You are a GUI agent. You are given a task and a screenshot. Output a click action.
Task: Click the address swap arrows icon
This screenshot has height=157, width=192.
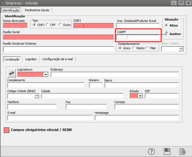pyautogui.click(x=12, y=73)
